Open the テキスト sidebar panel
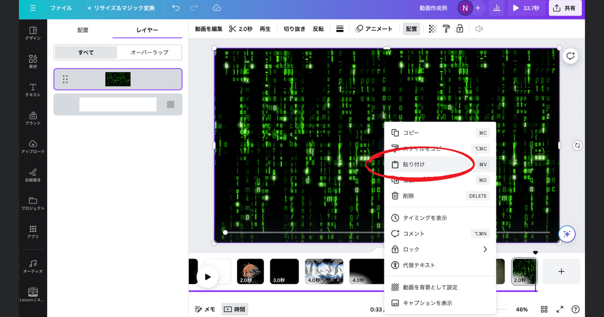The height and width of the screenshot is (317, 604). point(33,90)
